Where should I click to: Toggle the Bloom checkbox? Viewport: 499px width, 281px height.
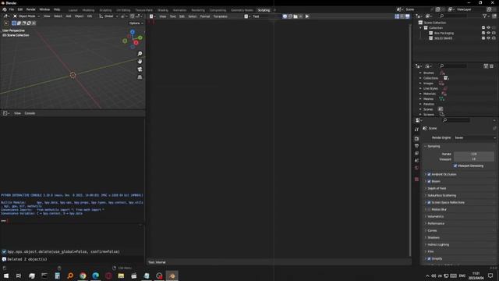[x=429, y=181]
